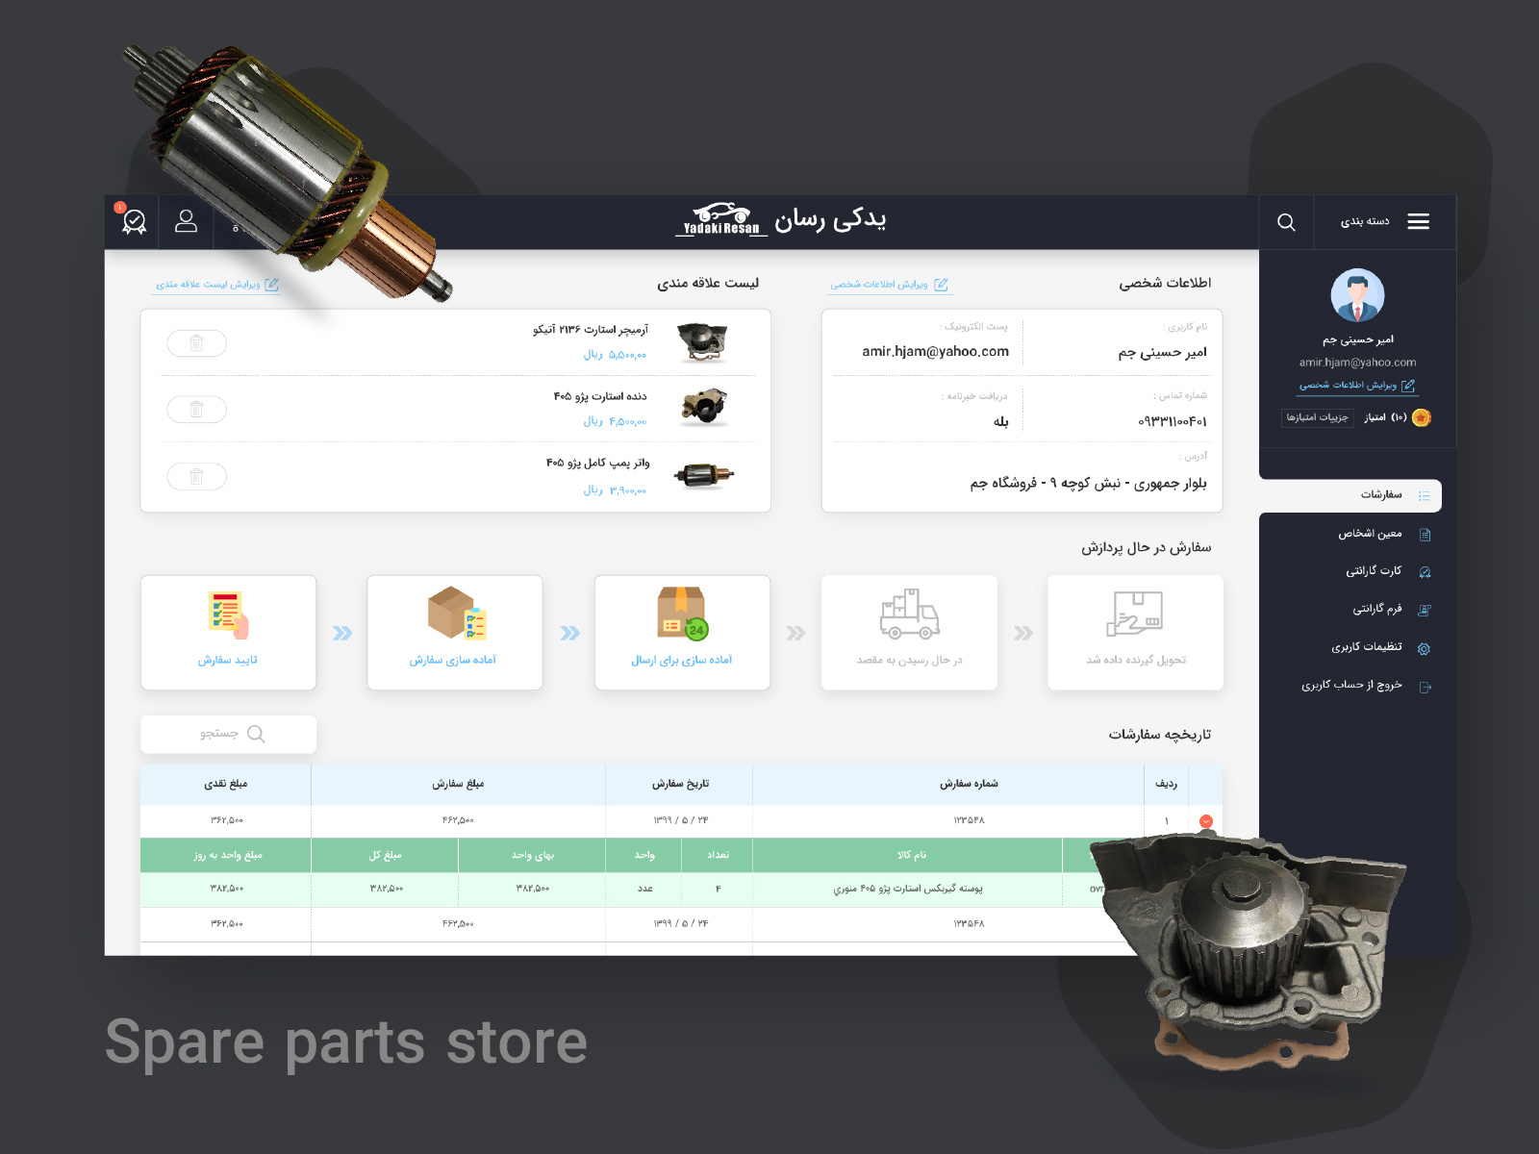Image resolution: width=1539 pixels, height=1154 pixels.
Task: Click the ready-for-shipping 24 package icon
Action: (x=682, y=614)
